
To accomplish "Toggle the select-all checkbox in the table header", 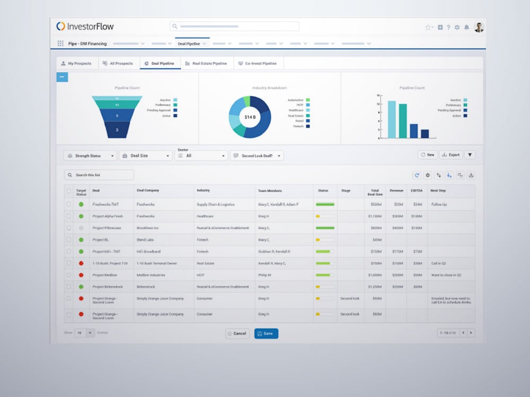I will coord(68,191).
